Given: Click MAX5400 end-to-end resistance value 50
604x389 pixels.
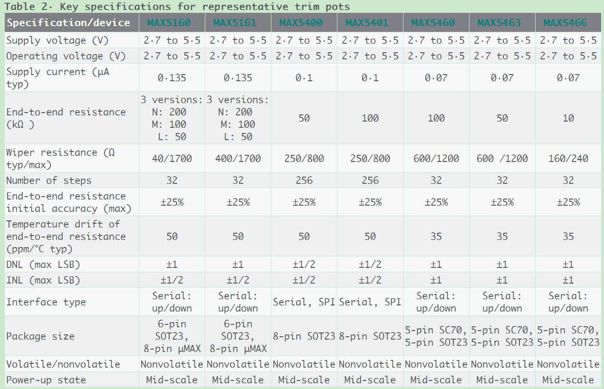Looking at the screenshot, I should click(304, 118).
